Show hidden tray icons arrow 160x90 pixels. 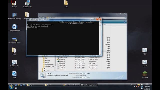tap(135, 87)
